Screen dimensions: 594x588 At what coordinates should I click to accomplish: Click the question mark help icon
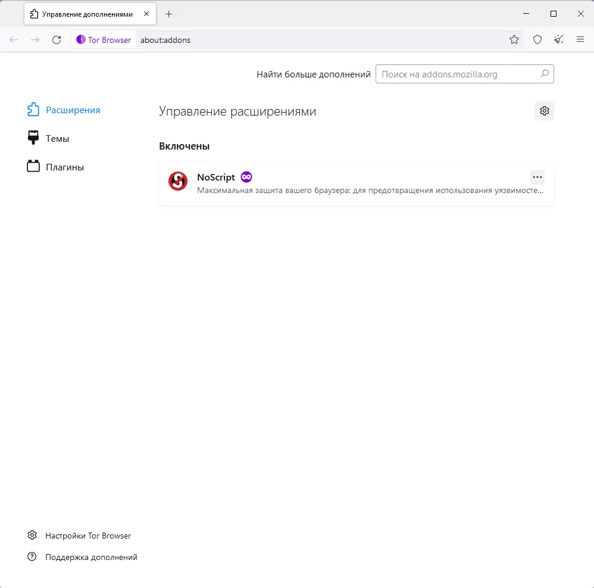point(32,556)
